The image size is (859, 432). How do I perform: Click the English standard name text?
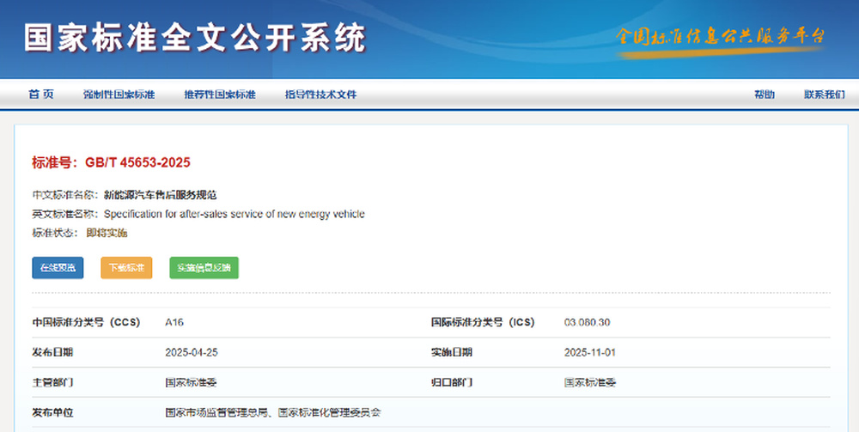pyautogui.click(x=234, y=214)
